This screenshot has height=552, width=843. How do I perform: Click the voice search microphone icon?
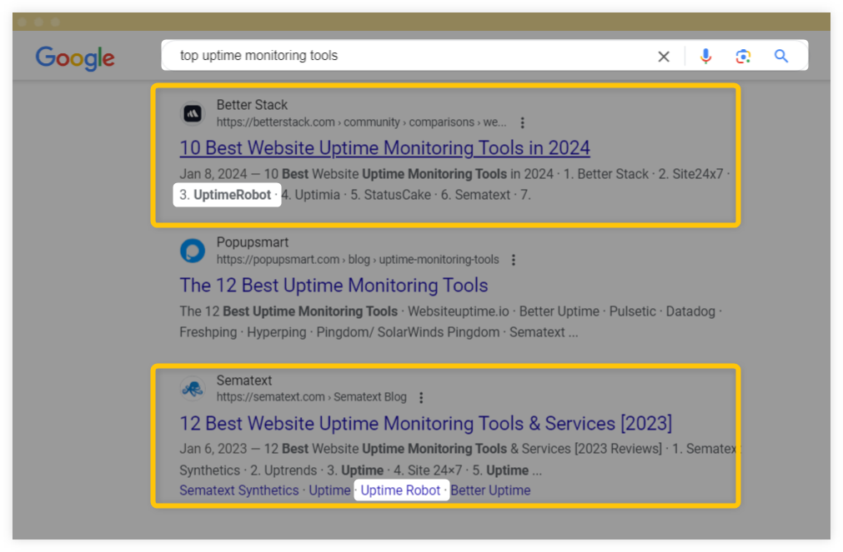(705, 56)
